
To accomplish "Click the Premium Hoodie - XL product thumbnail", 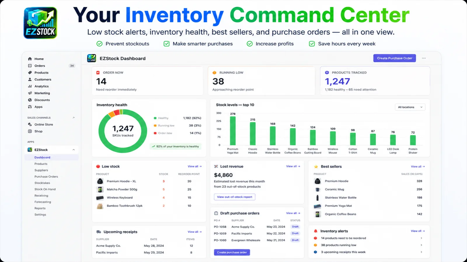I will point(100,181).
